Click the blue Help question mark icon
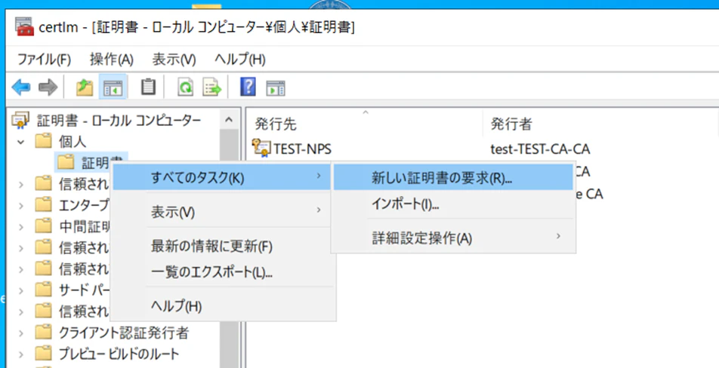719x368 pixels. tap(248, 87)
